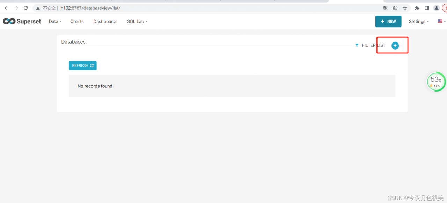Open the browser extensions puzzle icon

(417, 8)
